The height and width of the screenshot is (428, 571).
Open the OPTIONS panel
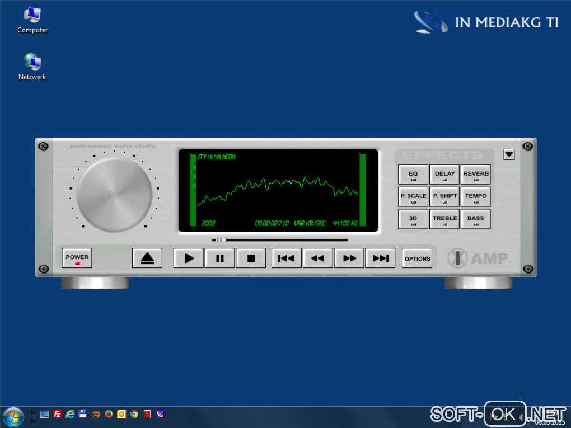point(417,258)
